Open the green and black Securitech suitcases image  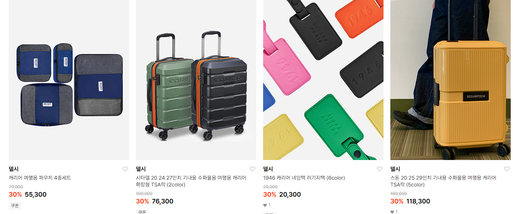click(x=196, y=80)
